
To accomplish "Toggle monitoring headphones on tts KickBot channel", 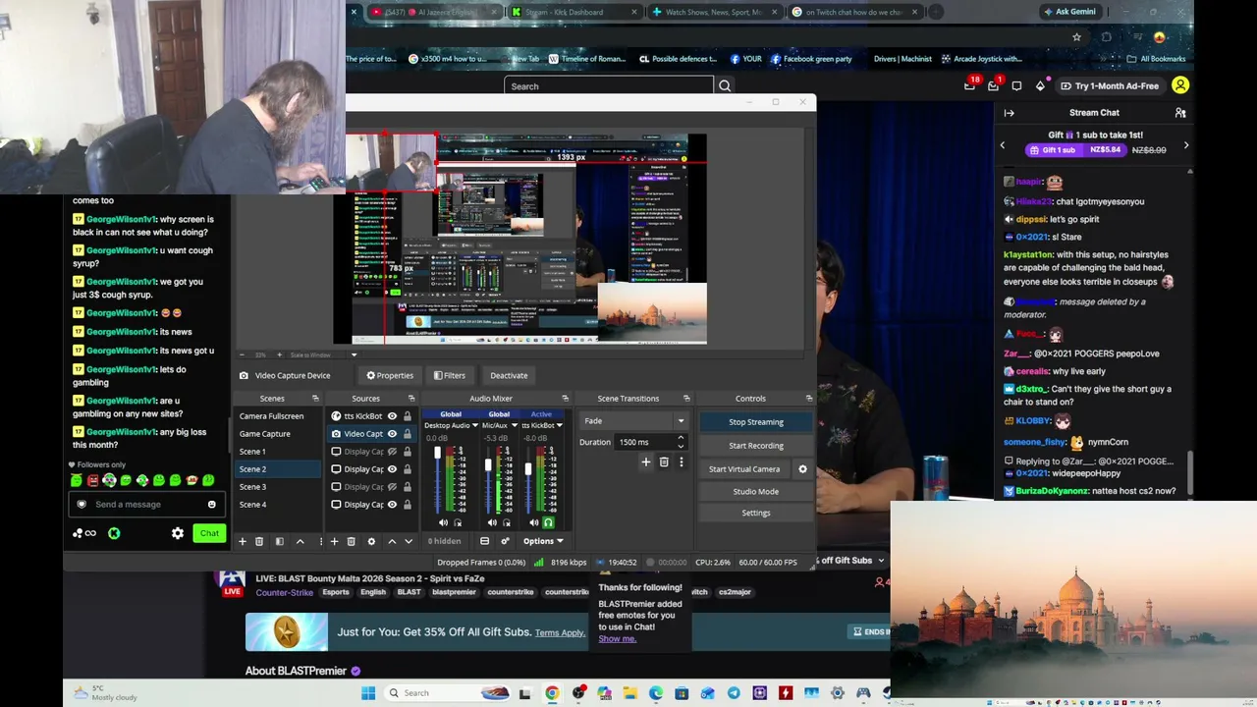I will click(x=548, y=522).
